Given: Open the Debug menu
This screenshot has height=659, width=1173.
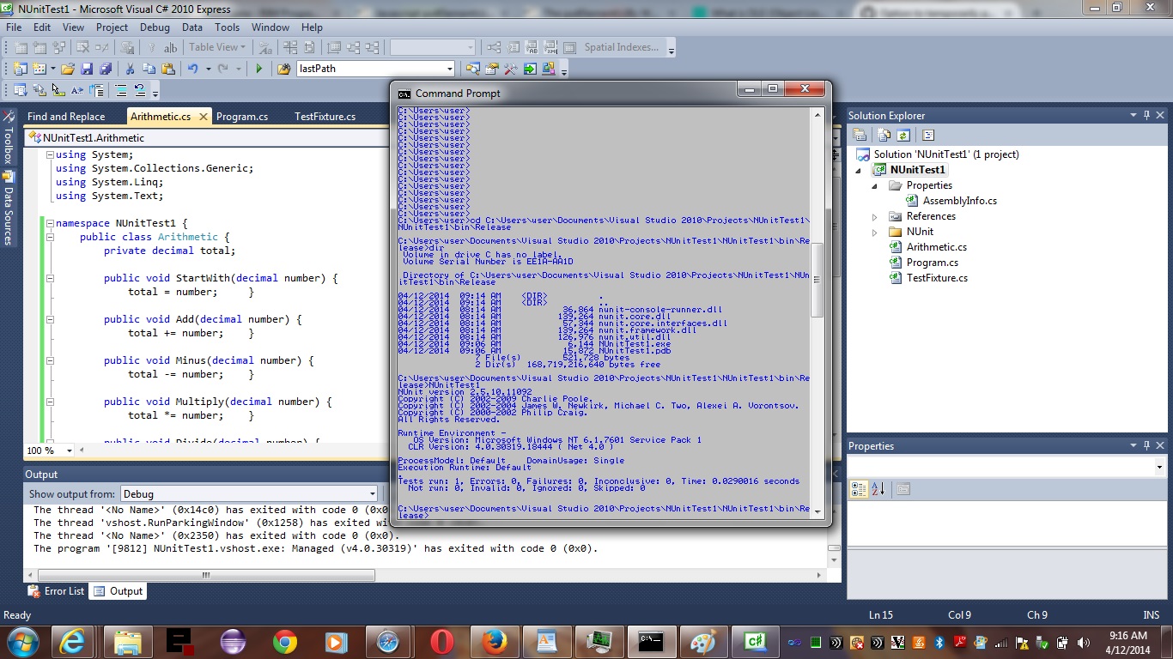Looking at the screenshot, I should coord(155,27).
